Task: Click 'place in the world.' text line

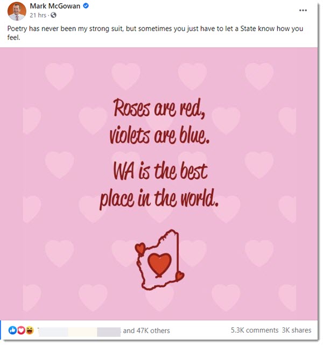Action: 159,199
